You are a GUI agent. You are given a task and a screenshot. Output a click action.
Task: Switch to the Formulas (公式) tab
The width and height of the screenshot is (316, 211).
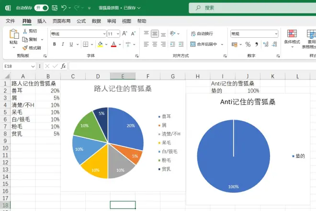81,21
